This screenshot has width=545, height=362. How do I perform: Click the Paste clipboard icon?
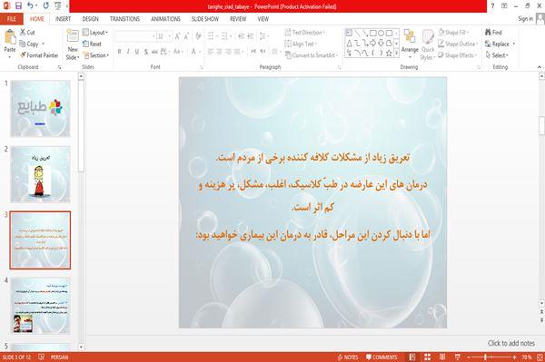pos(10,38)
